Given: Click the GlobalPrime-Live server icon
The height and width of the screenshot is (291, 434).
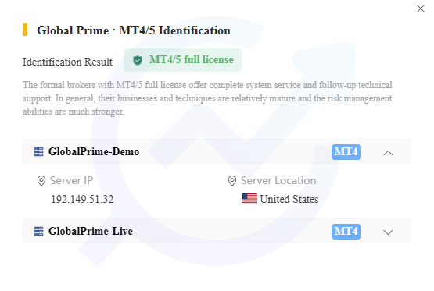Looking at the screenshot, I should [x=38, y=232].
